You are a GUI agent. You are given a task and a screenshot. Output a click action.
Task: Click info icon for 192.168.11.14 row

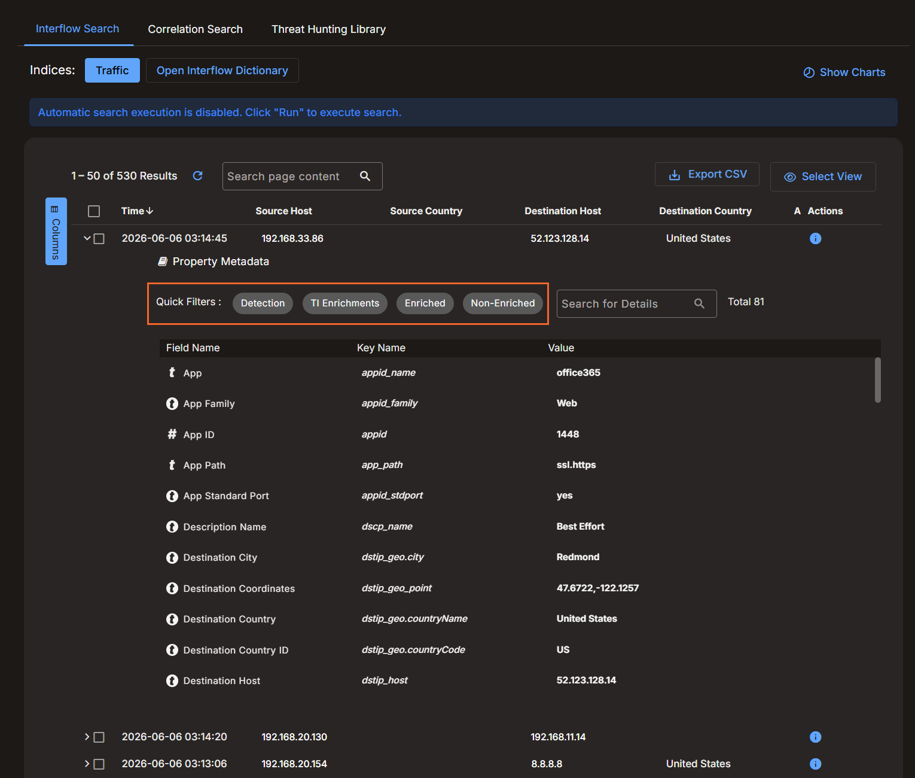tap(815, 737)
